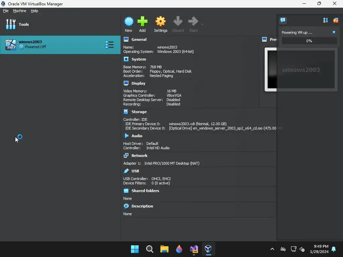Click the Powering VM up progress bar

tap(309, 40)
